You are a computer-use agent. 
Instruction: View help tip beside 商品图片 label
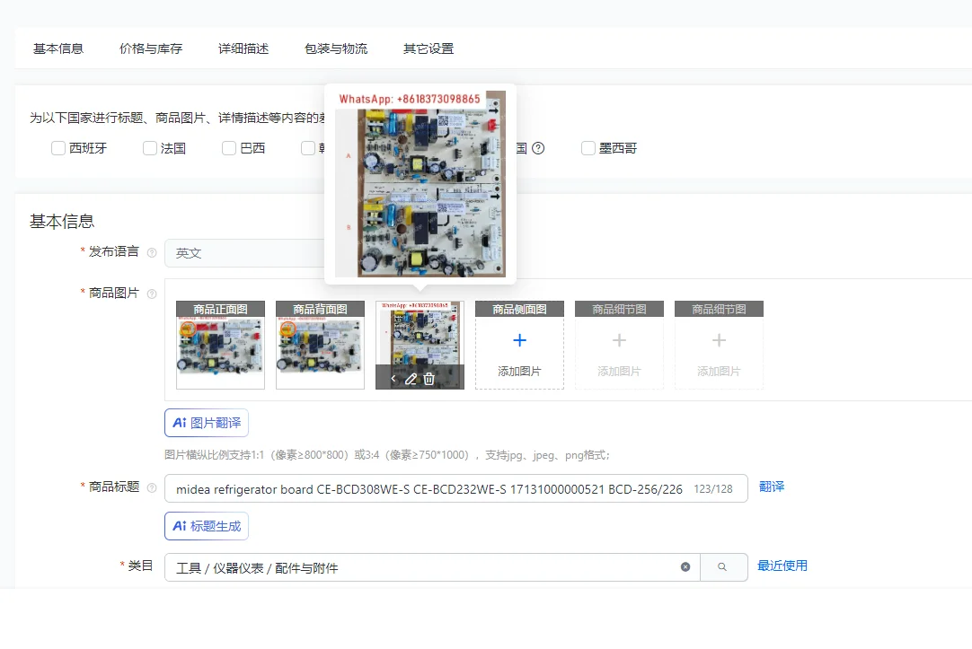[153, 293]
